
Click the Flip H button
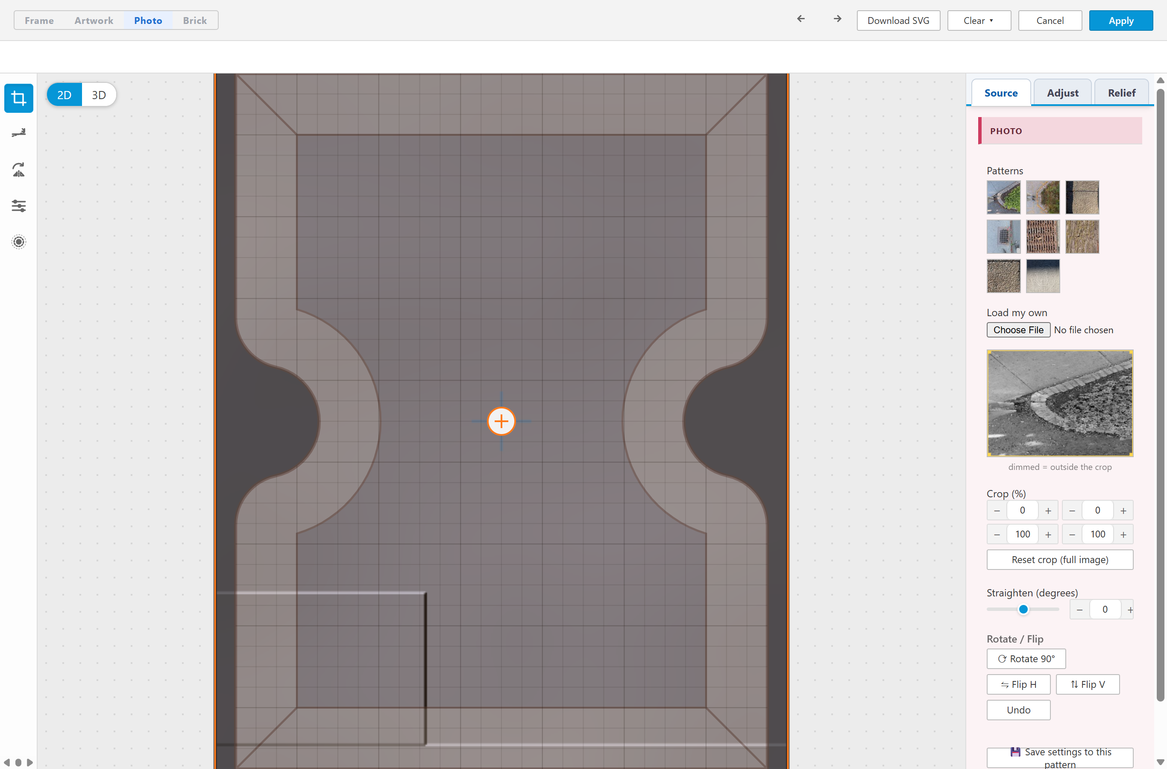coord(1018,684)
